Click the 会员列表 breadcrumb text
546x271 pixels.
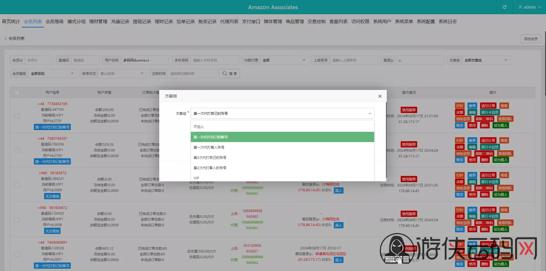(16, 38)
